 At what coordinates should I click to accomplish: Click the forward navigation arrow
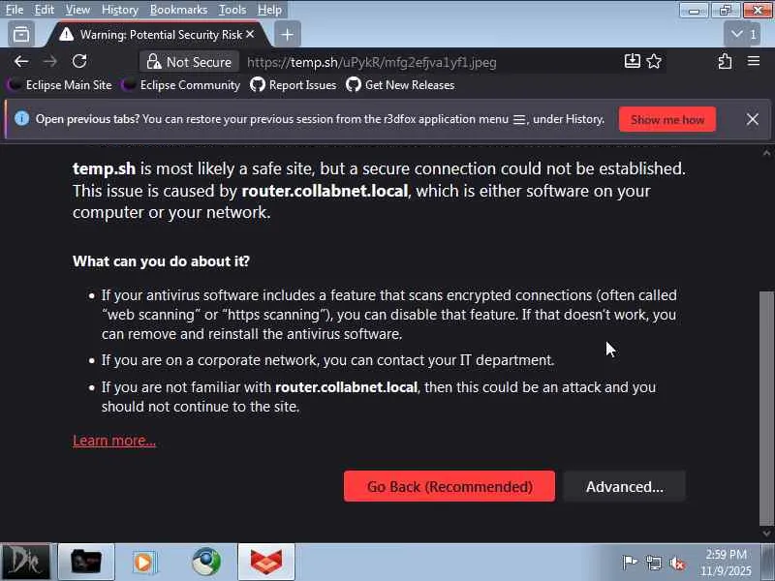click(50, 62)
